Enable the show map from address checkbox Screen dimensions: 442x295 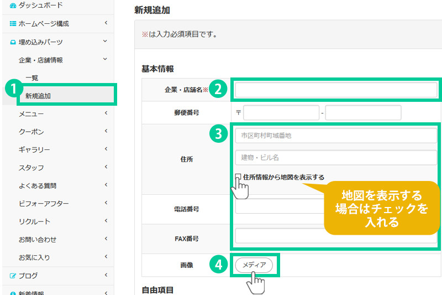tap(238, 177)
